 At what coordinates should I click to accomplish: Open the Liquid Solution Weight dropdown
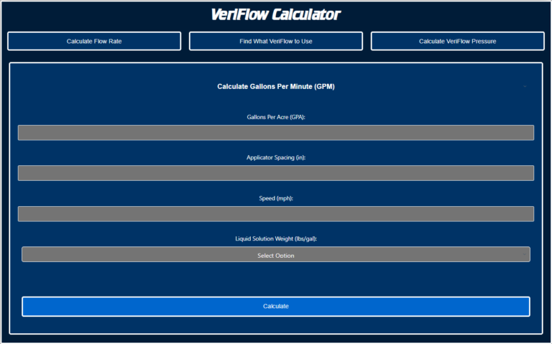click(x=276, y=254)
